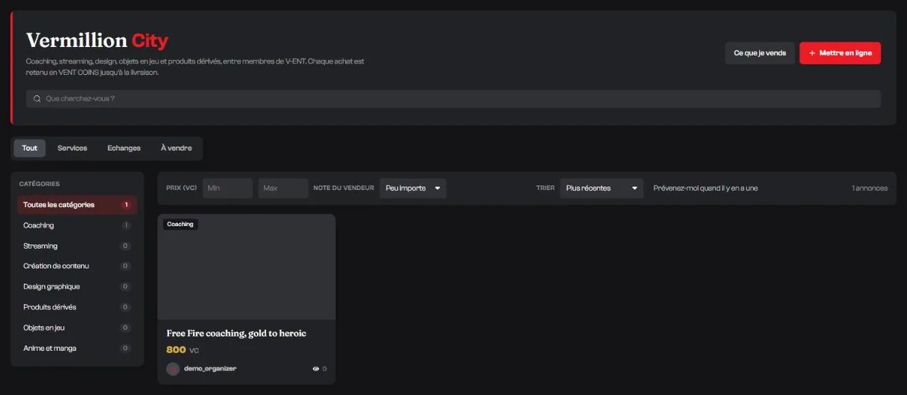Screen dimensions: 907x395
Task: Click the 800 VC price text
Action: coord(183,349)
